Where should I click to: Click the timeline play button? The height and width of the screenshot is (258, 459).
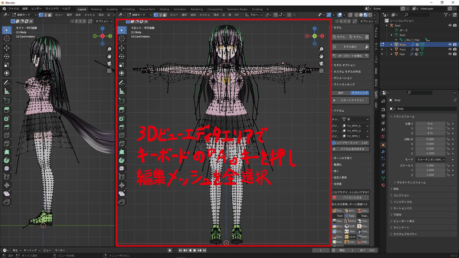click(195, 251)
